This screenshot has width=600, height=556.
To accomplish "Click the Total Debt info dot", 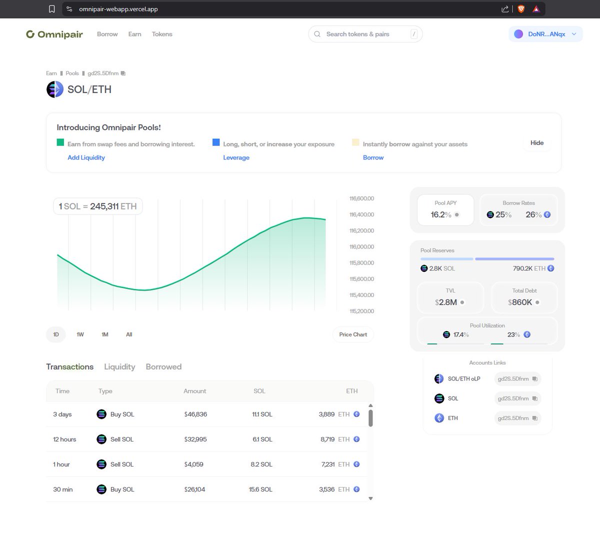I will [537, 302].
